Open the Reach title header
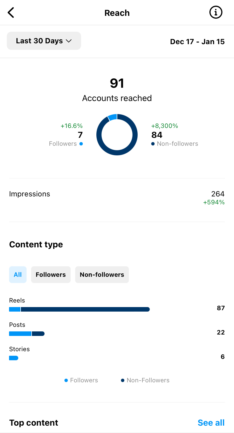This screenshot has height=433, width=234. [117, 13]
